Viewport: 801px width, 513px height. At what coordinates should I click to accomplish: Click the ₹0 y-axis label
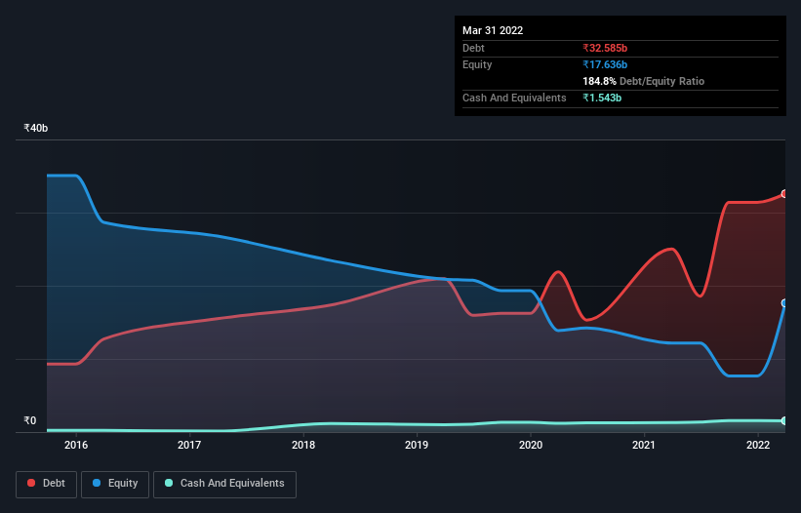[30, 420]
